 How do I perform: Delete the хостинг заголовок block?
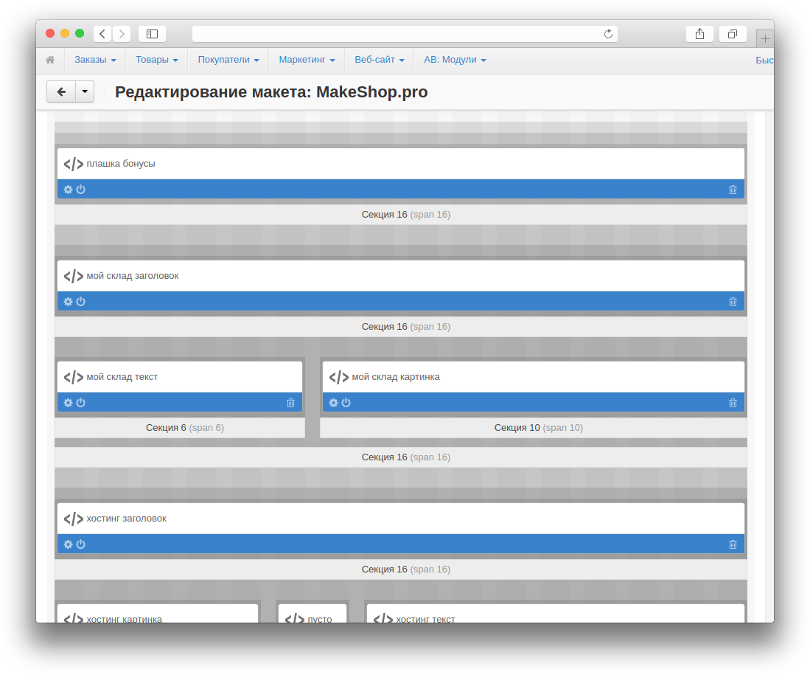pyautogui.click(x=733, y=544)
